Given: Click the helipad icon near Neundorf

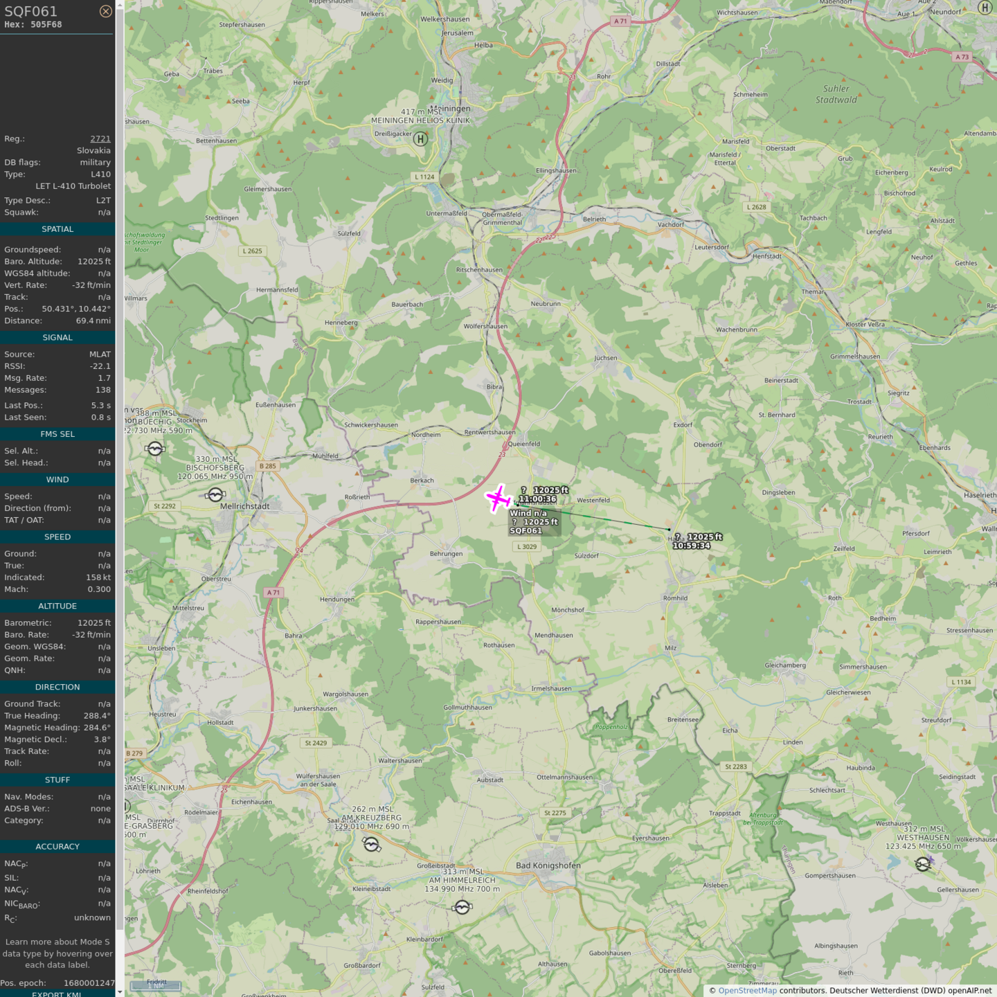Looking at the screenshot, I should (x=985, y=8).
